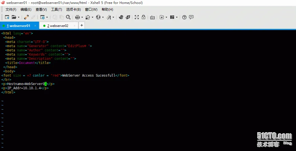Expand the New tab dropdown arrow
The image size is (296, 151).
pos(166,17)
